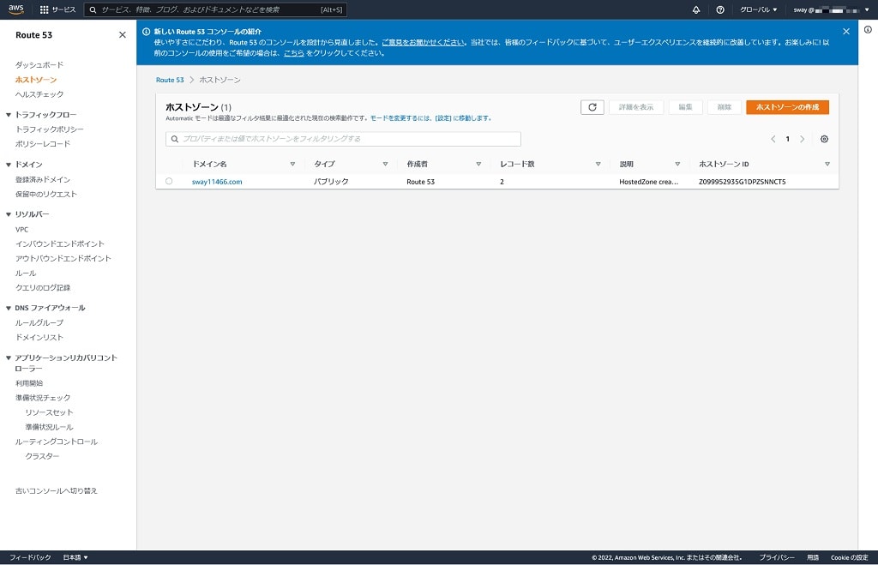Open the グローバル region dropdown
Screen dimensions: 878x565
758,9
